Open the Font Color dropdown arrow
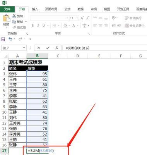This screenshot has width=147, height=155. pos(78,26)
